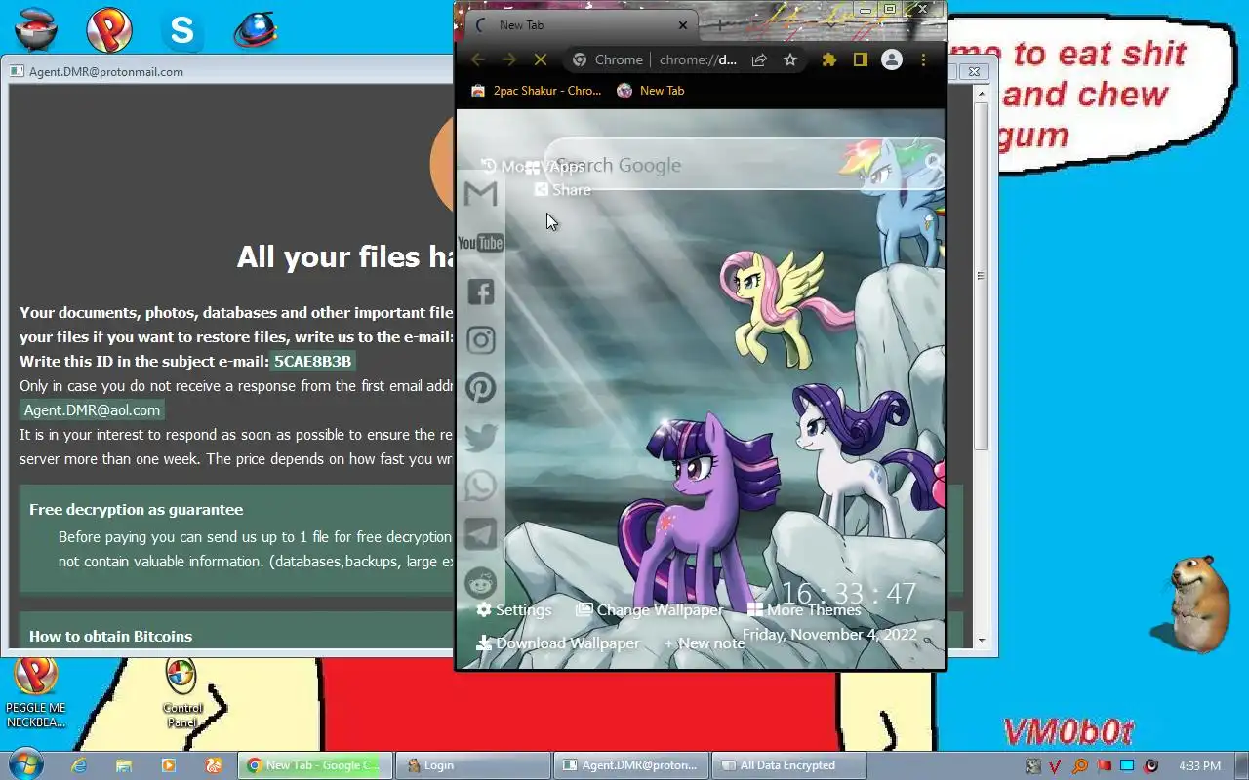Viewport: 1249px width, 780px height.
Task: Open Twitter shortcut in sidebar
Action: (480, 437)
